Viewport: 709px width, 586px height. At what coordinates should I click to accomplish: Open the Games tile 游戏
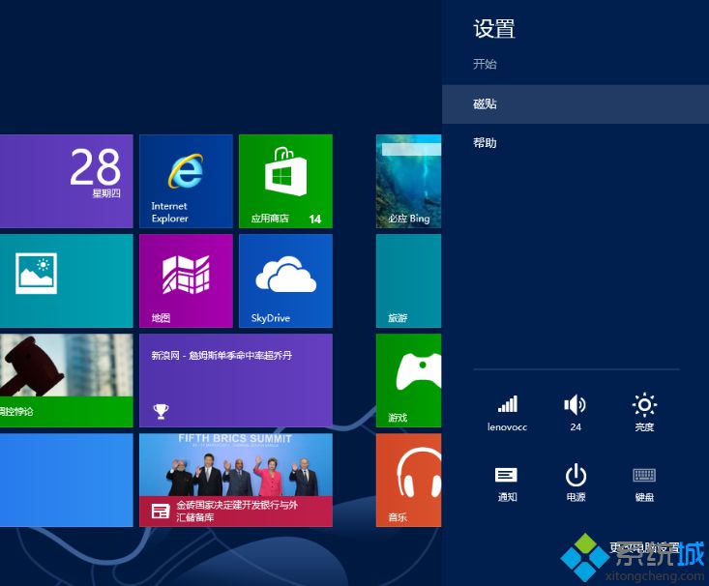coord(408,380)
